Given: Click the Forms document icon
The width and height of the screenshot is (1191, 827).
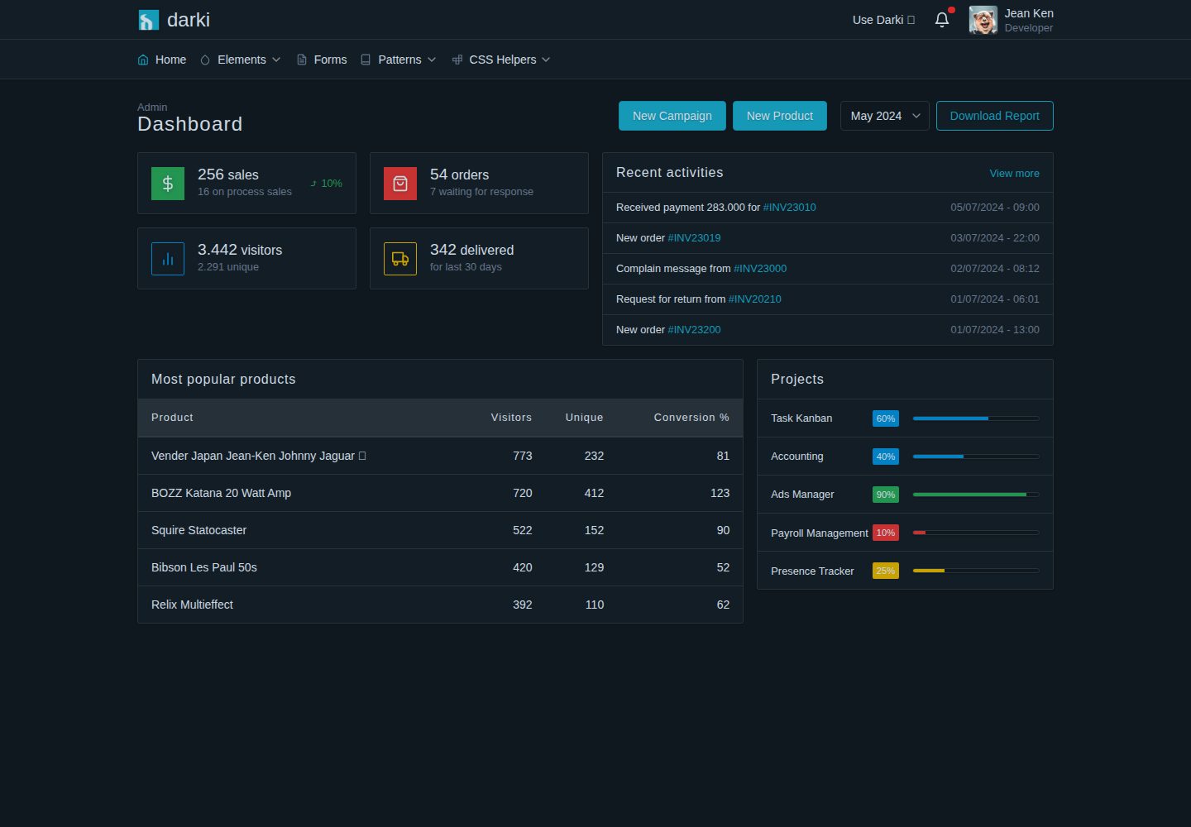Looking at the screenshot, I should click(x=302, y=60).
